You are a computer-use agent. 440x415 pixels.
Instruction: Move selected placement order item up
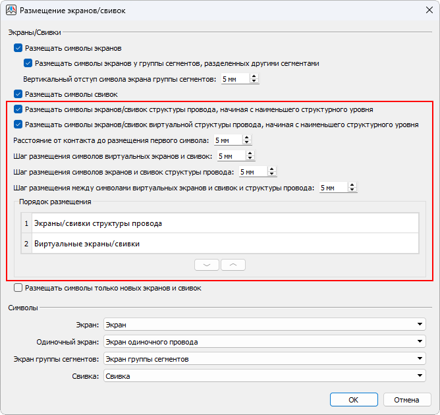tap(233, 264)
